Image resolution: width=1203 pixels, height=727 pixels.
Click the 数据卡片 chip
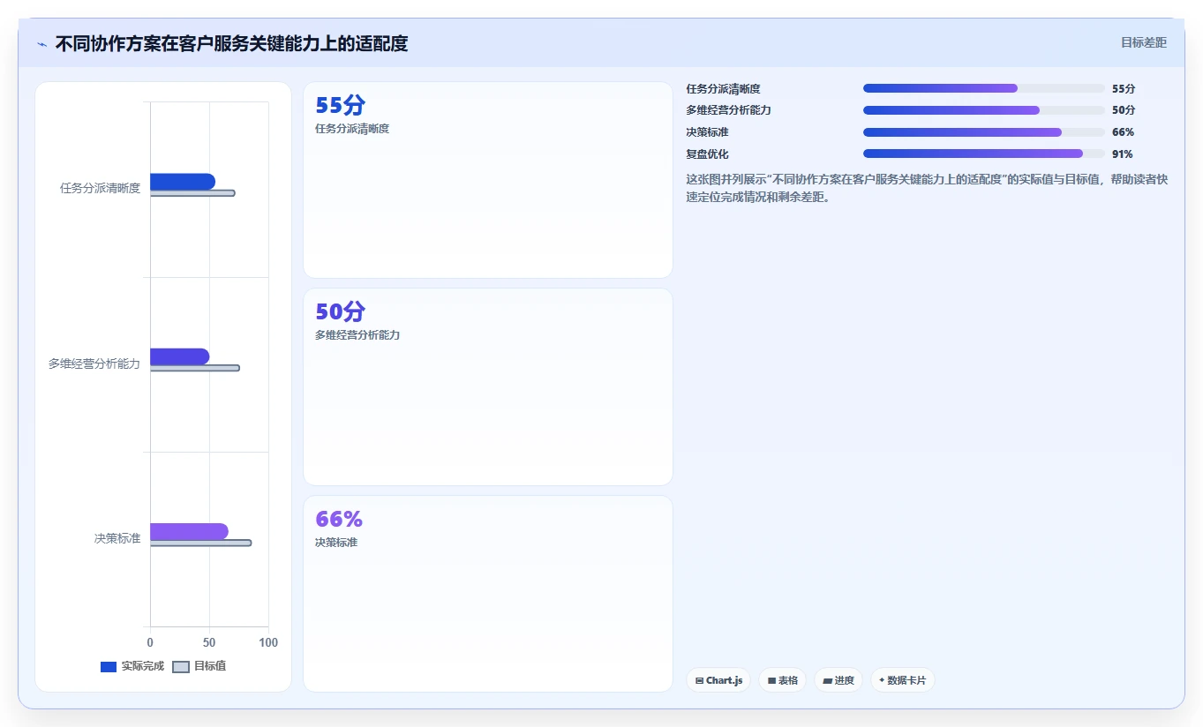(x=902, y=680)
